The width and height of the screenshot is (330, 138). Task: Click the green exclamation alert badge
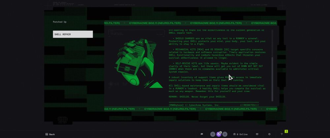click(286, 131)
